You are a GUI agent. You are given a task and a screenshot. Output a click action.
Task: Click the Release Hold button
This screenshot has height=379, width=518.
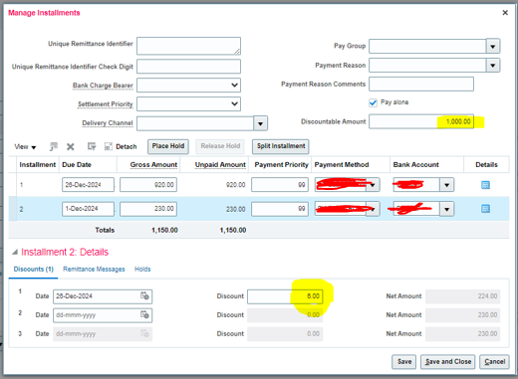click(x=220, y=146)
